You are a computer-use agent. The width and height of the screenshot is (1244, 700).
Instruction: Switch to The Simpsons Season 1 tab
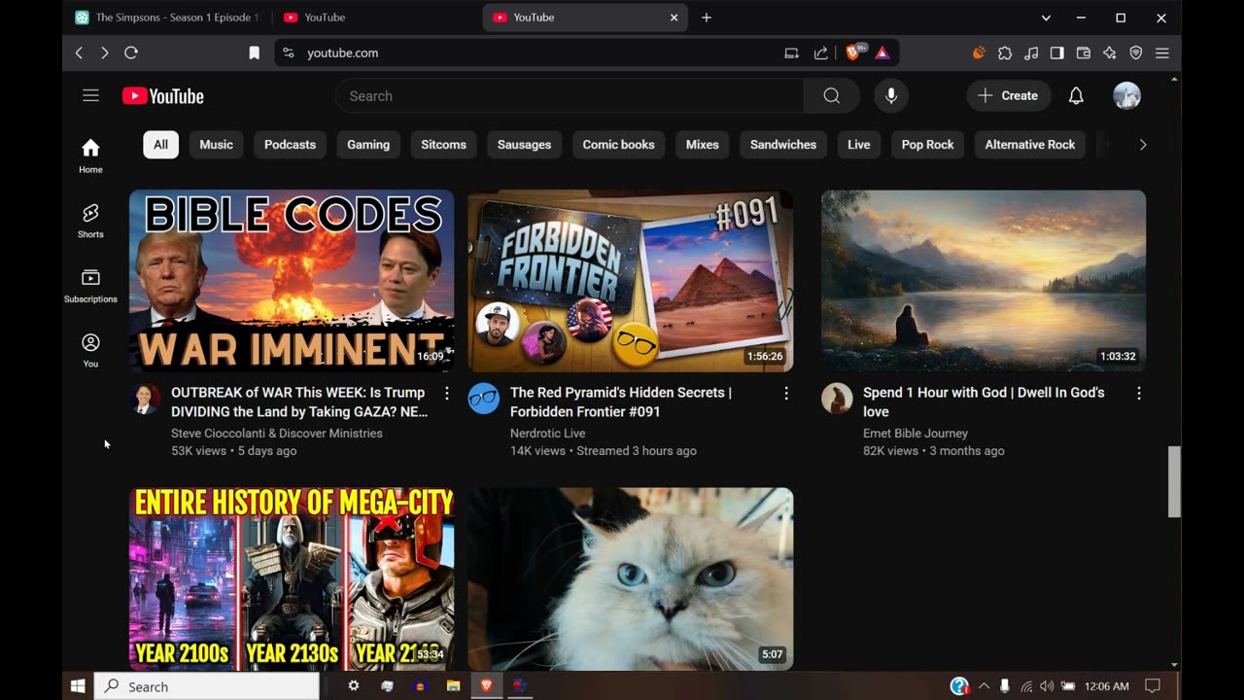tap(167, 17)
